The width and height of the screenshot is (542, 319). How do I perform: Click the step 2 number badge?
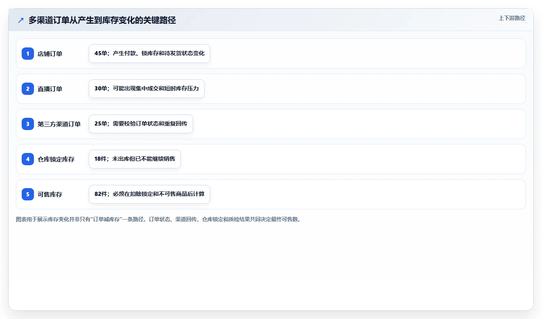click(28, 89)
